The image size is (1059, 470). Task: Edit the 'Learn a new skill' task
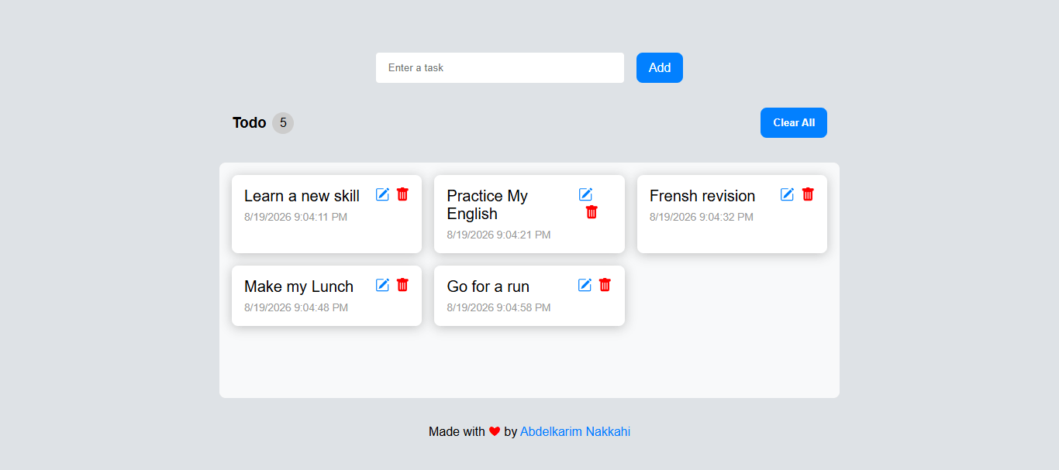tap(382, 194)
